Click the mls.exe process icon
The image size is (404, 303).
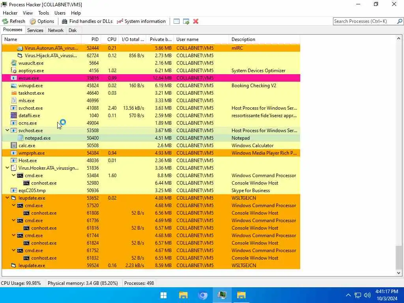14,101
